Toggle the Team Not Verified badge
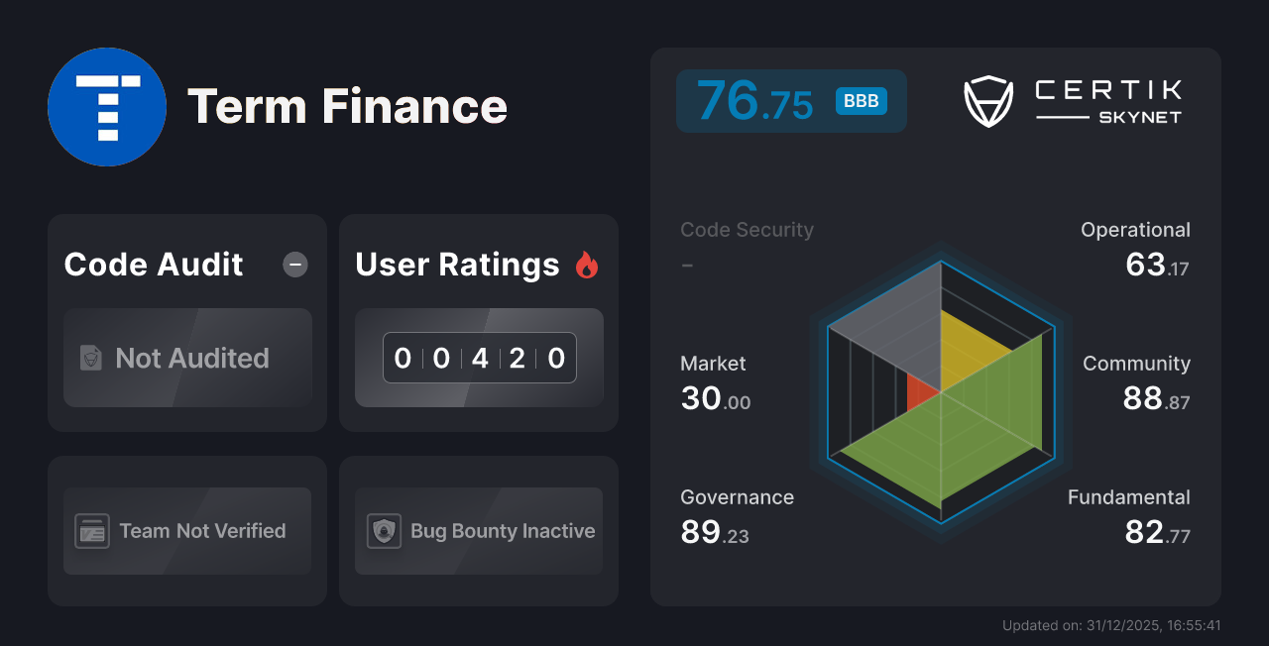Screen dimensions: 1269x646 coord(186,531)
